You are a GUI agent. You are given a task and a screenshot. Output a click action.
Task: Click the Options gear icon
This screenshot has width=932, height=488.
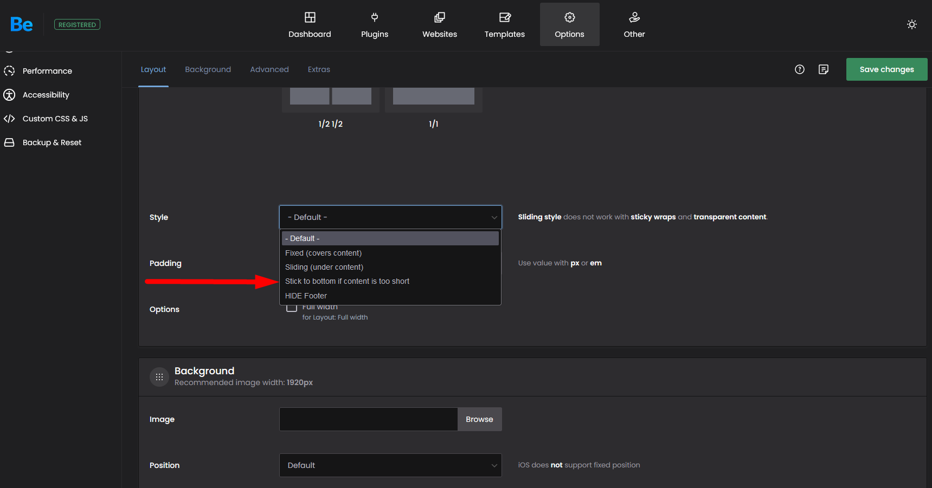click(570, 17)
